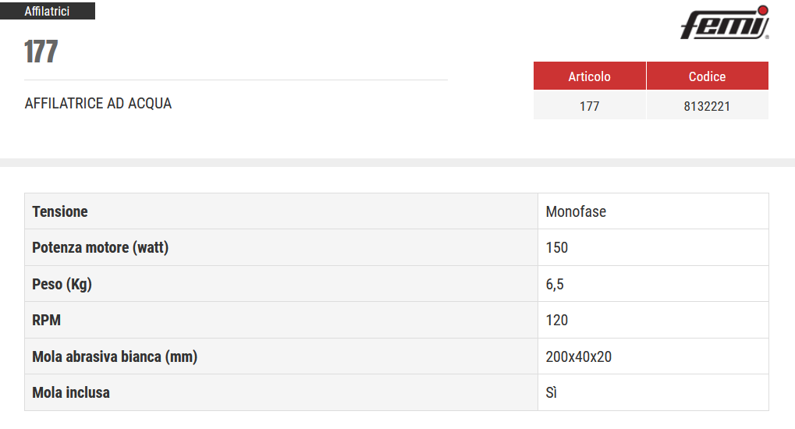Click the 200x40x20 dimension value

pos(579,356)
